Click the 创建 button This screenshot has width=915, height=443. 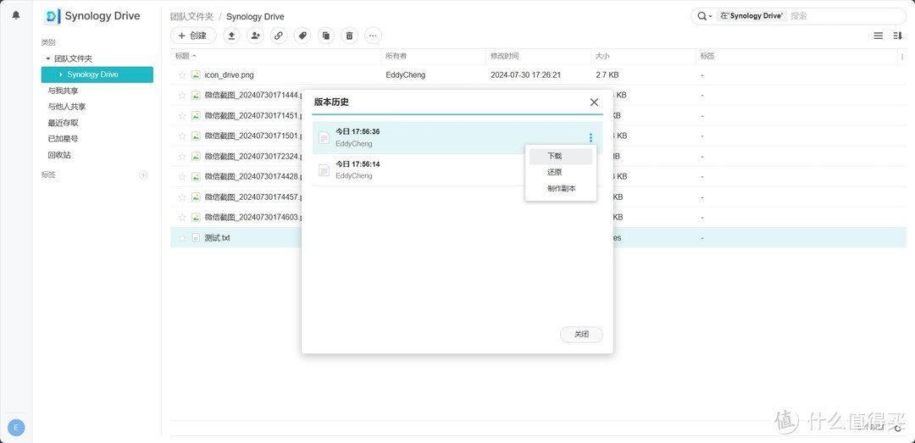point(193,36)
